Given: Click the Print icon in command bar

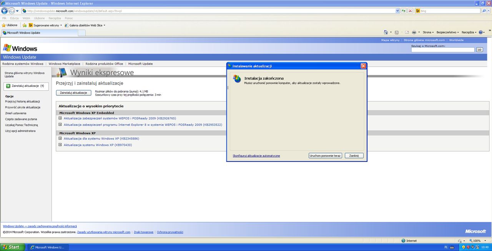Looking at the screenshot, I should tap(414, 32).
